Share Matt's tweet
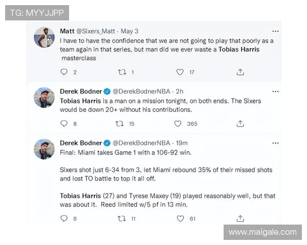The width and height of the screenshot is (307, 245). pos(240,72)
